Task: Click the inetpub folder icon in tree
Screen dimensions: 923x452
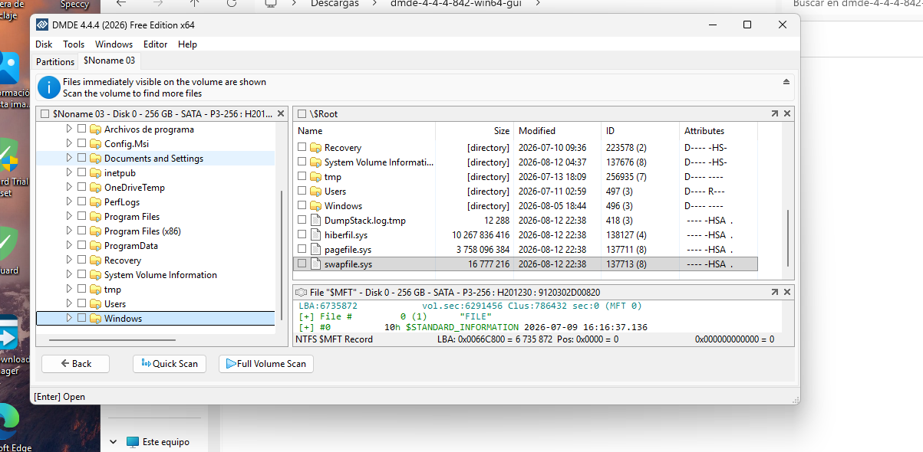Action: click(x=95, y=173)
